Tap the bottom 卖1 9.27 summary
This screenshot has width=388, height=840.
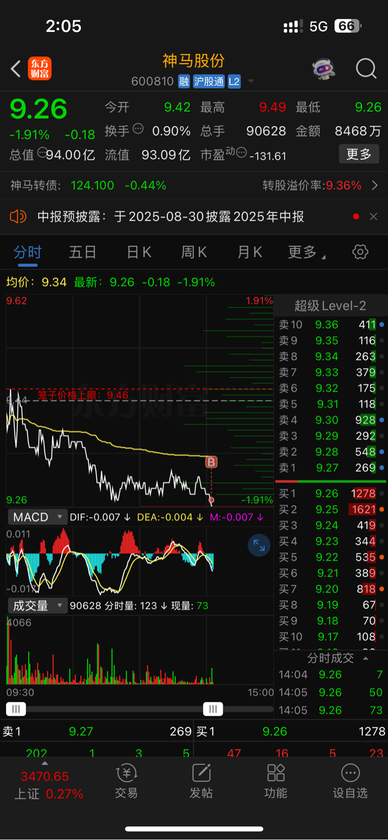pyautogui.click(x=97, y=731)
